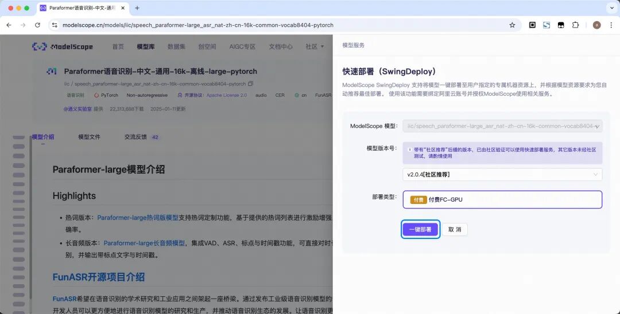Select 数据集 in the top navigation
620x314 pixels.
pyautogui.click(x=176, y=46)
